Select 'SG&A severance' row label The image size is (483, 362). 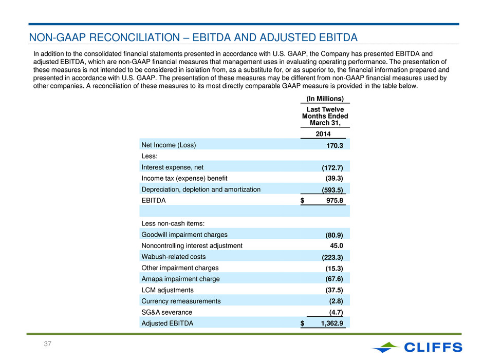click(x=166, y=312)
